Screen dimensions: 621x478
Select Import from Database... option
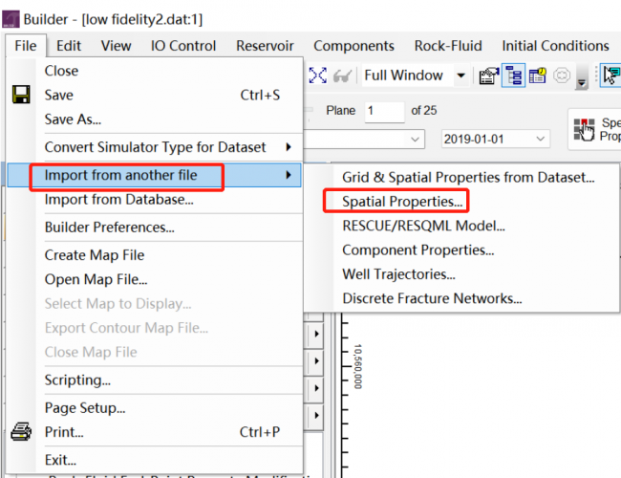tap(118, 200)
